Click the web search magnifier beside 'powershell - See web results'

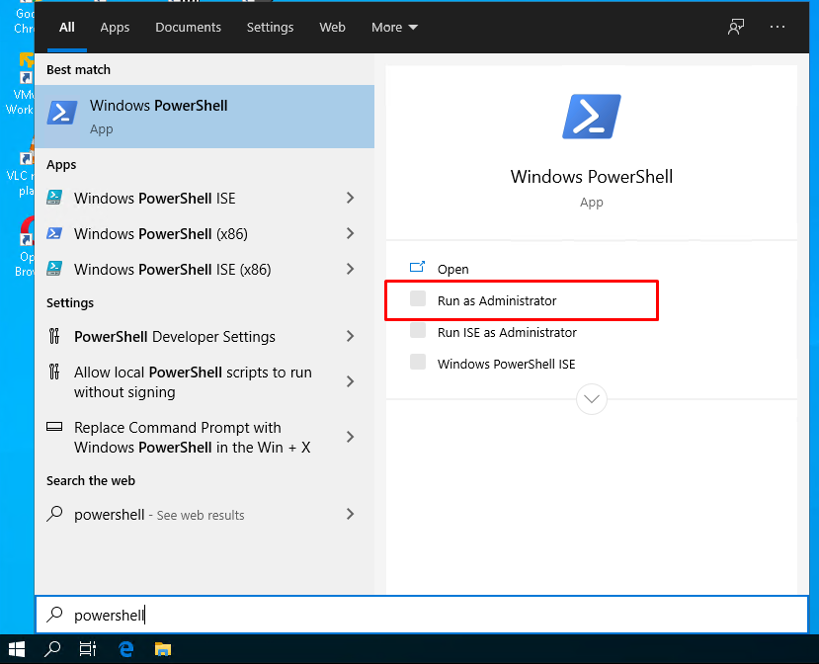point(54,514)
